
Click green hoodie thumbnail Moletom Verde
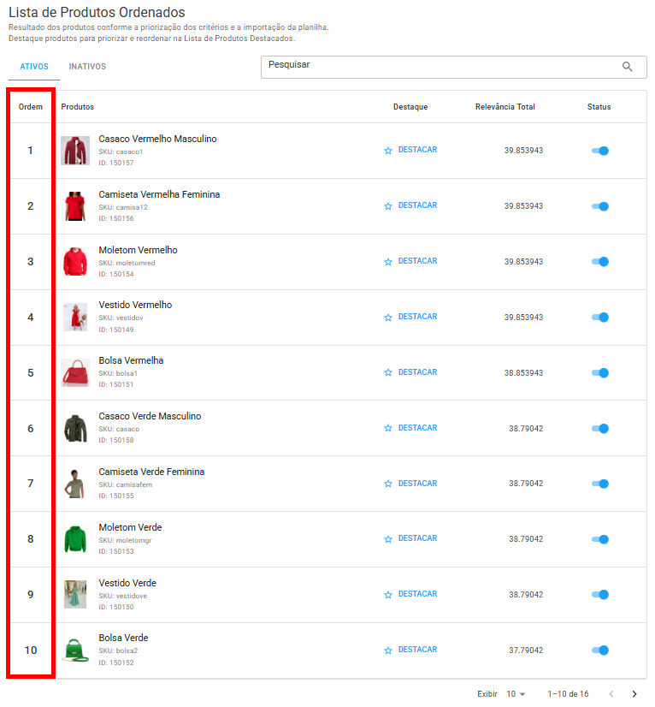tap(75, 539)
